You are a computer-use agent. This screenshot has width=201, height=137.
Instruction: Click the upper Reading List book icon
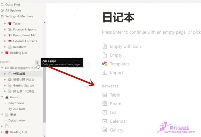point(7,53)
